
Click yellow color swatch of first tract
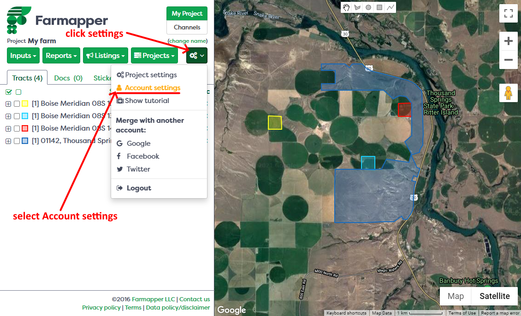25,104
